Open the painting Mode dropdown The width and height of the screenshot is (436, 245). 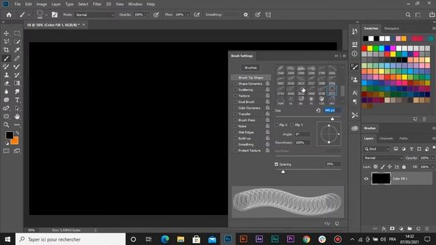94,15
